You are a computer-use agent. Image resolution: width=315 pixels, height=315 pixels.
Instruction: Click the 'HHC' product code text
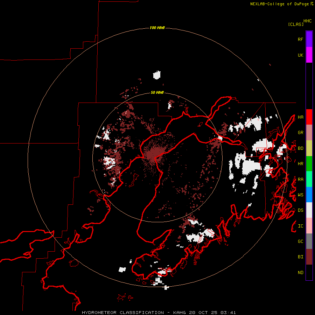tap(308, 21)
